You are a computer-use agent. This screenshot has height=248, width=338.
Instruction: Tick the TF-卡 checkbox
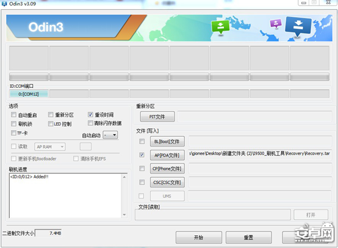point(13,133)
